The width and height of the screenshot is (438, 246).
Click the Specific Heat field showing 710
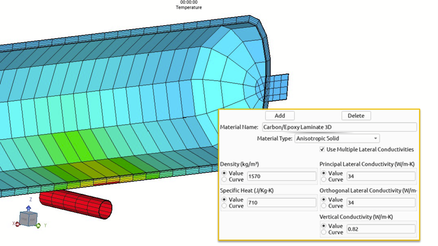(281, 203)
